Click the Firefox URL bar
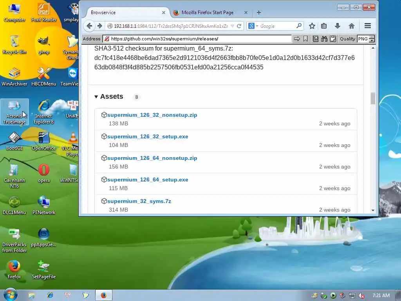Screen dimensions: 401x301 171,26
